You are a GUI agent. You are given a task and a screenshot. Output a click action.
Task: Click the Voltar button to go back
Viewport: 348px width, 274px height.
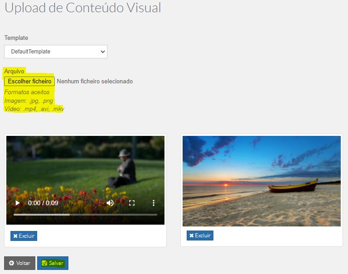[x=20, y=263]
